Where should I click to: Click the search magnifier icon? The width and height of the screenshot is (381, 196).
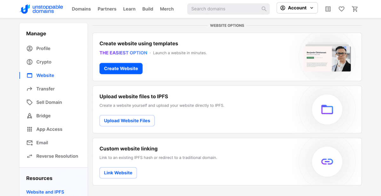[x=264, y=9]
